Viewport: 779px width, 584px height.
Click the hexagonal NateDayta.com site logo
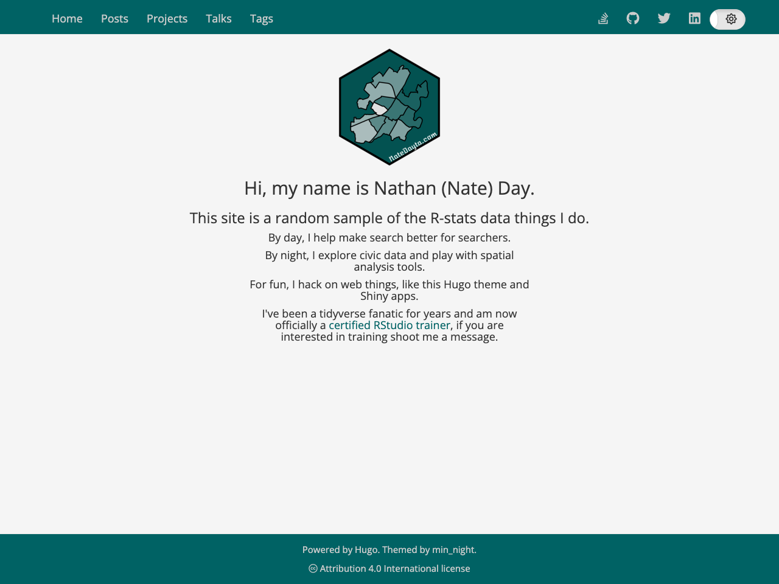point(389,106)
